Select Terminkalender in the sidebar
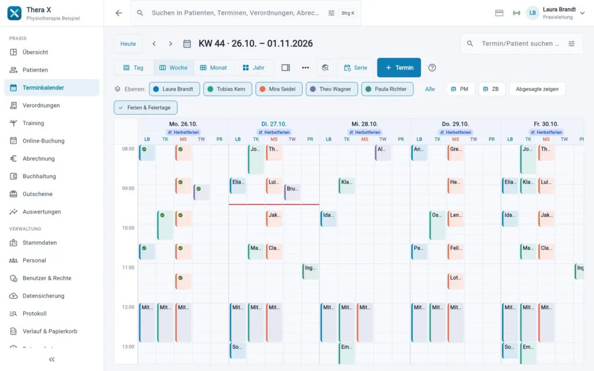This screenshot has height=371, width=594. (x=52, y=88)
